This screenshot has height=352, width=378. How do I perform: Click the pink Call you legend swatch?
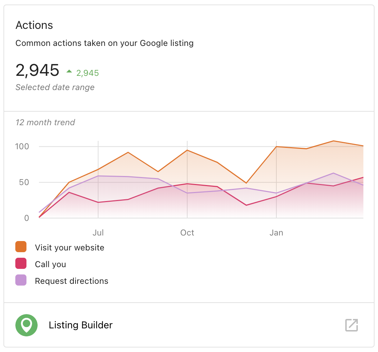(x=21, y=264)
